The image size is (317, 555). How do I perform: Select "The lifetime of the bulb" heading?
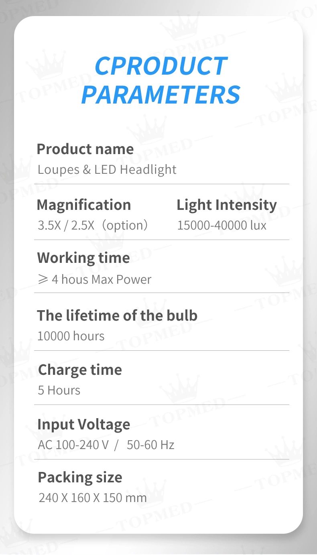pos(117,315)
